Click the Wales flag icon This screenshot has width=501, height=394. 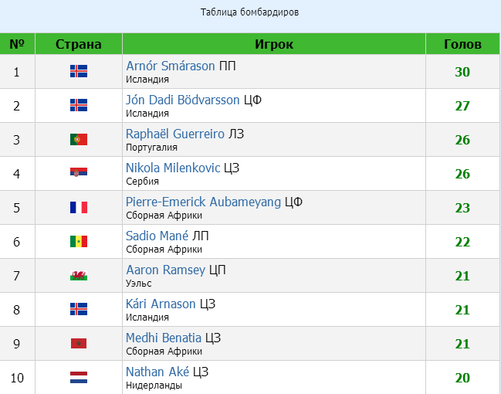[79, 276]
